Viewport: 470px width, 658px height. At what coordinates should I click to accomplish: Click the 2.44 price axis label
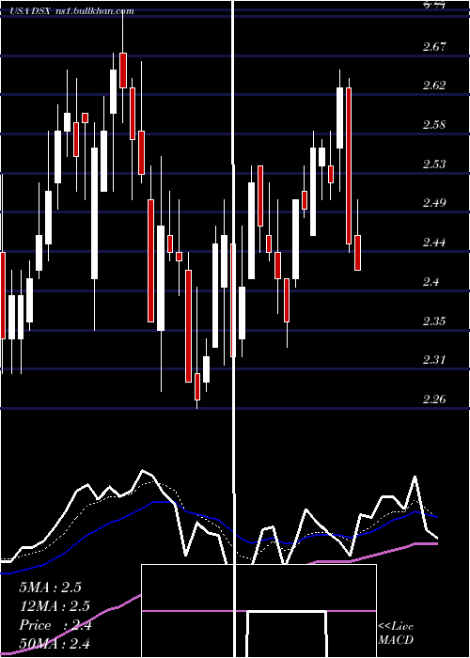434,243
